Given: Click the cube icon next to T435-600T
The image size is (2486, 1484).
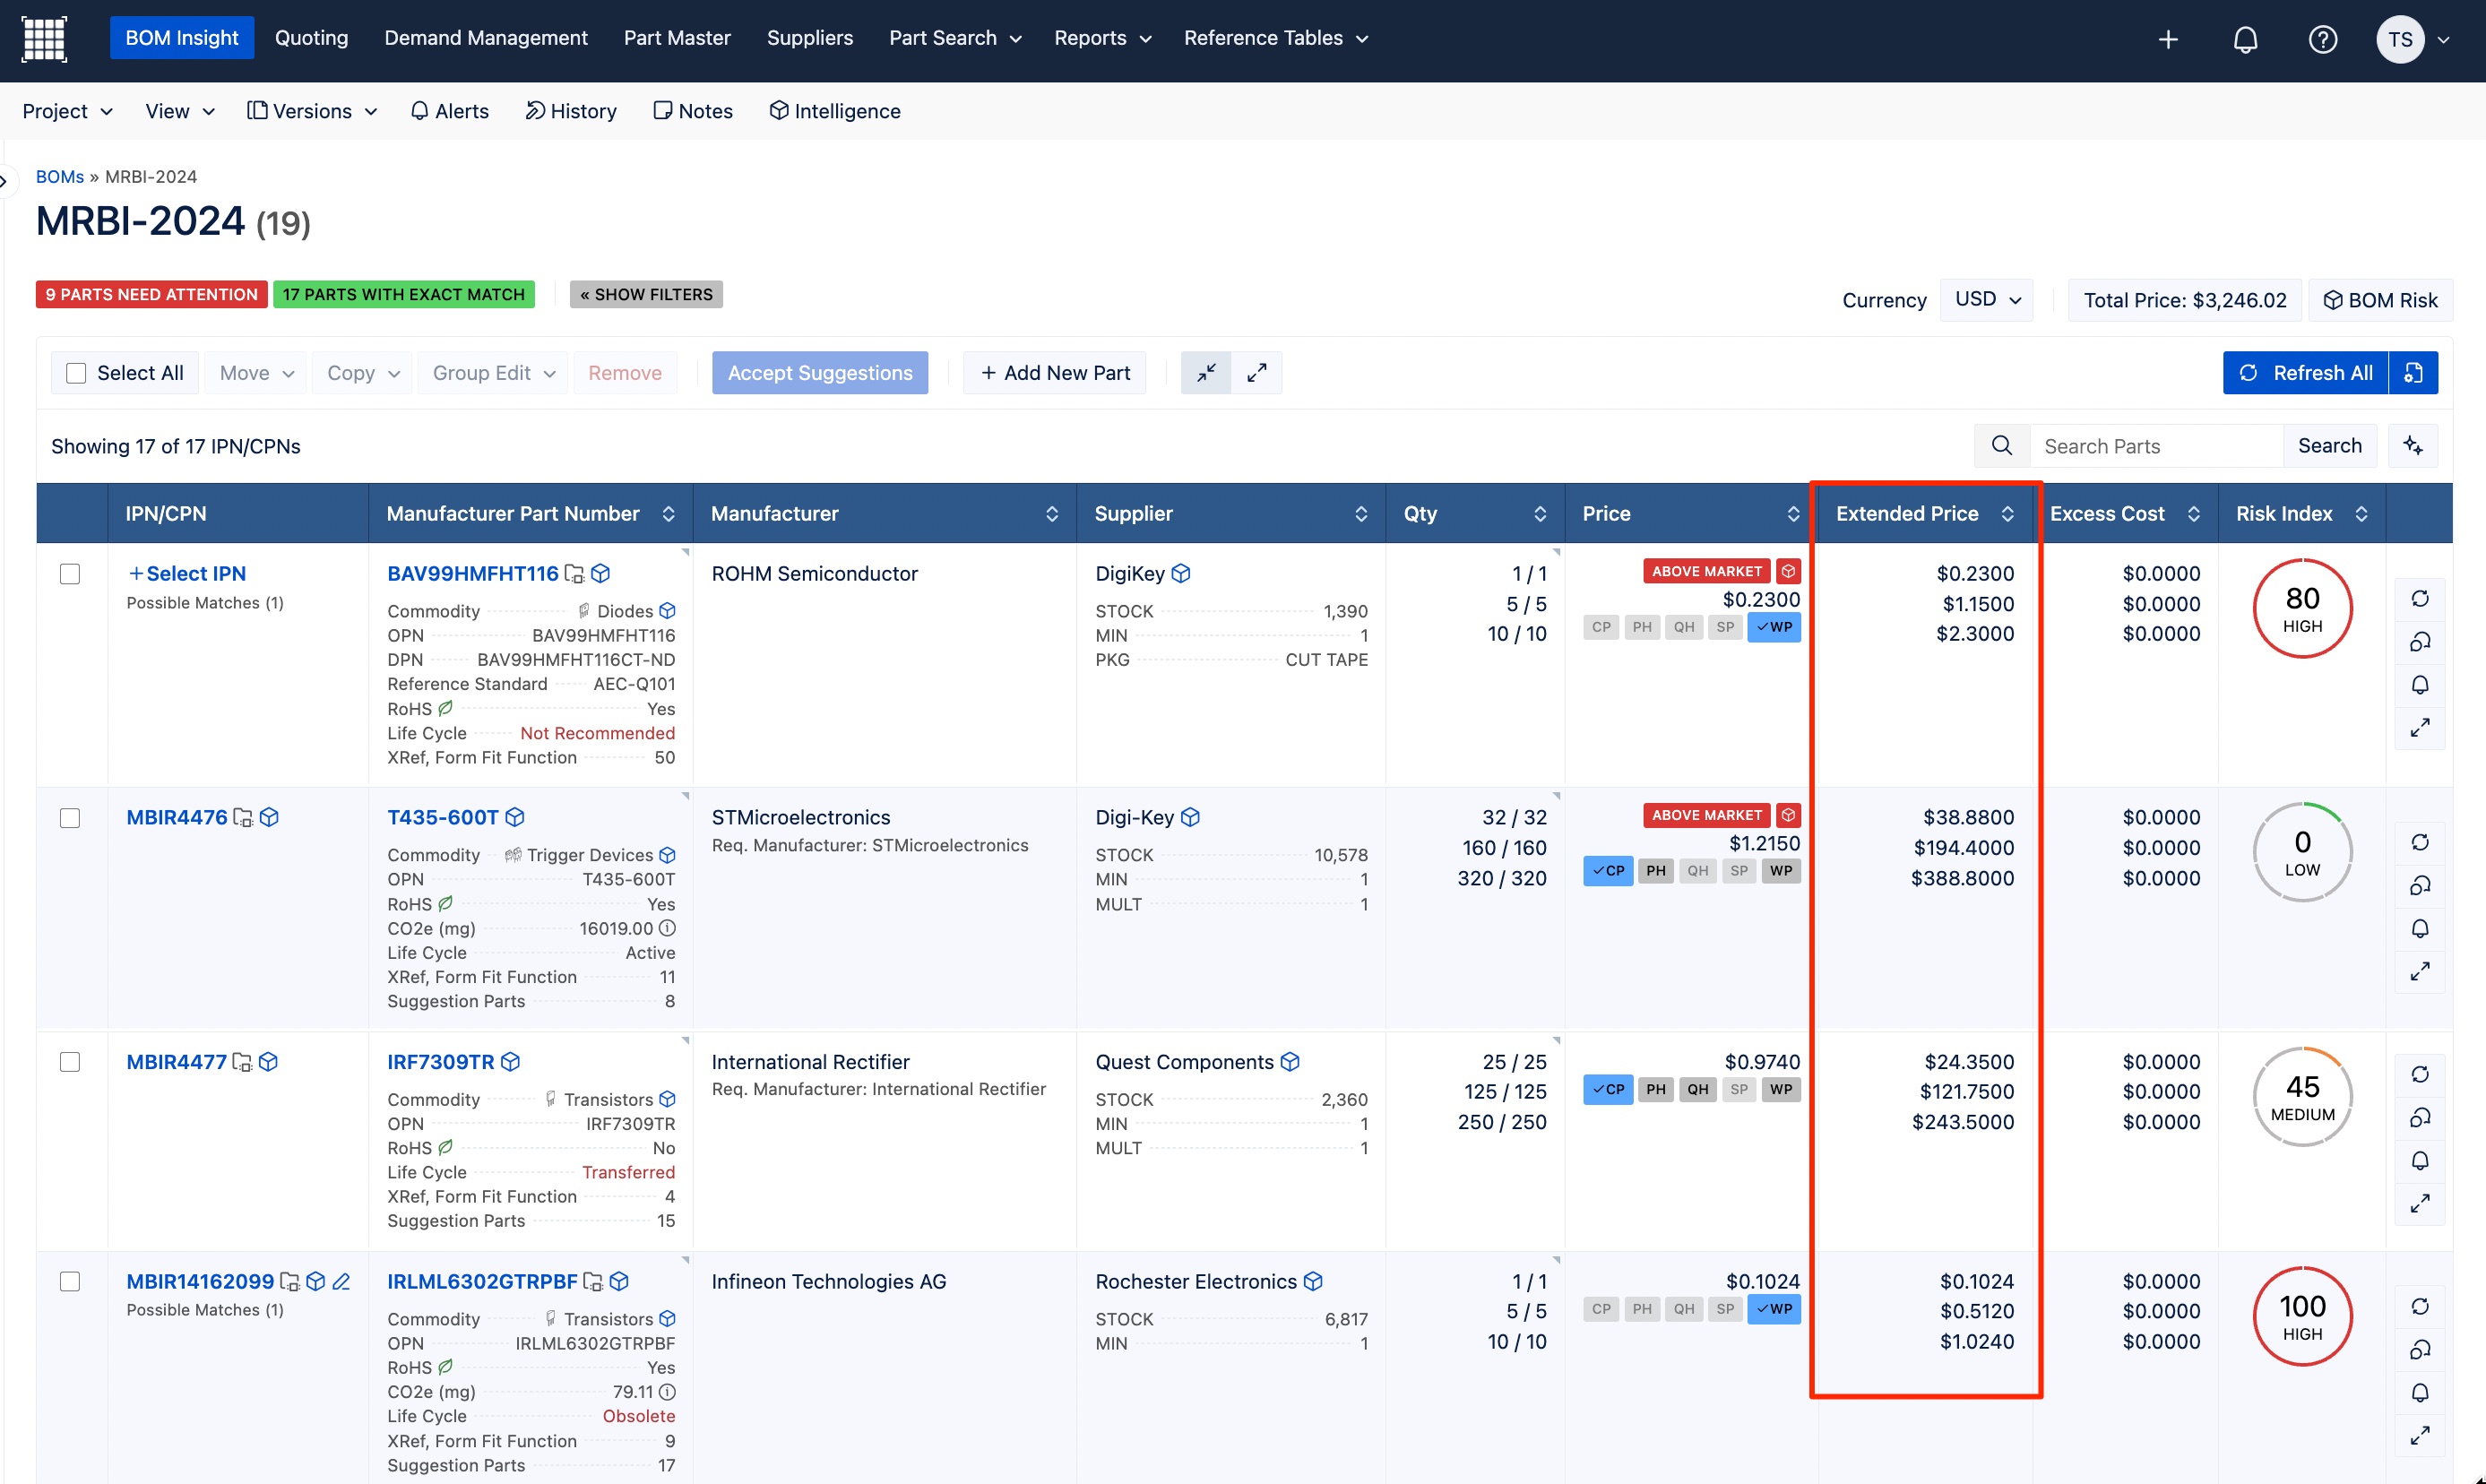Looking at the screenshot, I should click(x=514, y=817).
